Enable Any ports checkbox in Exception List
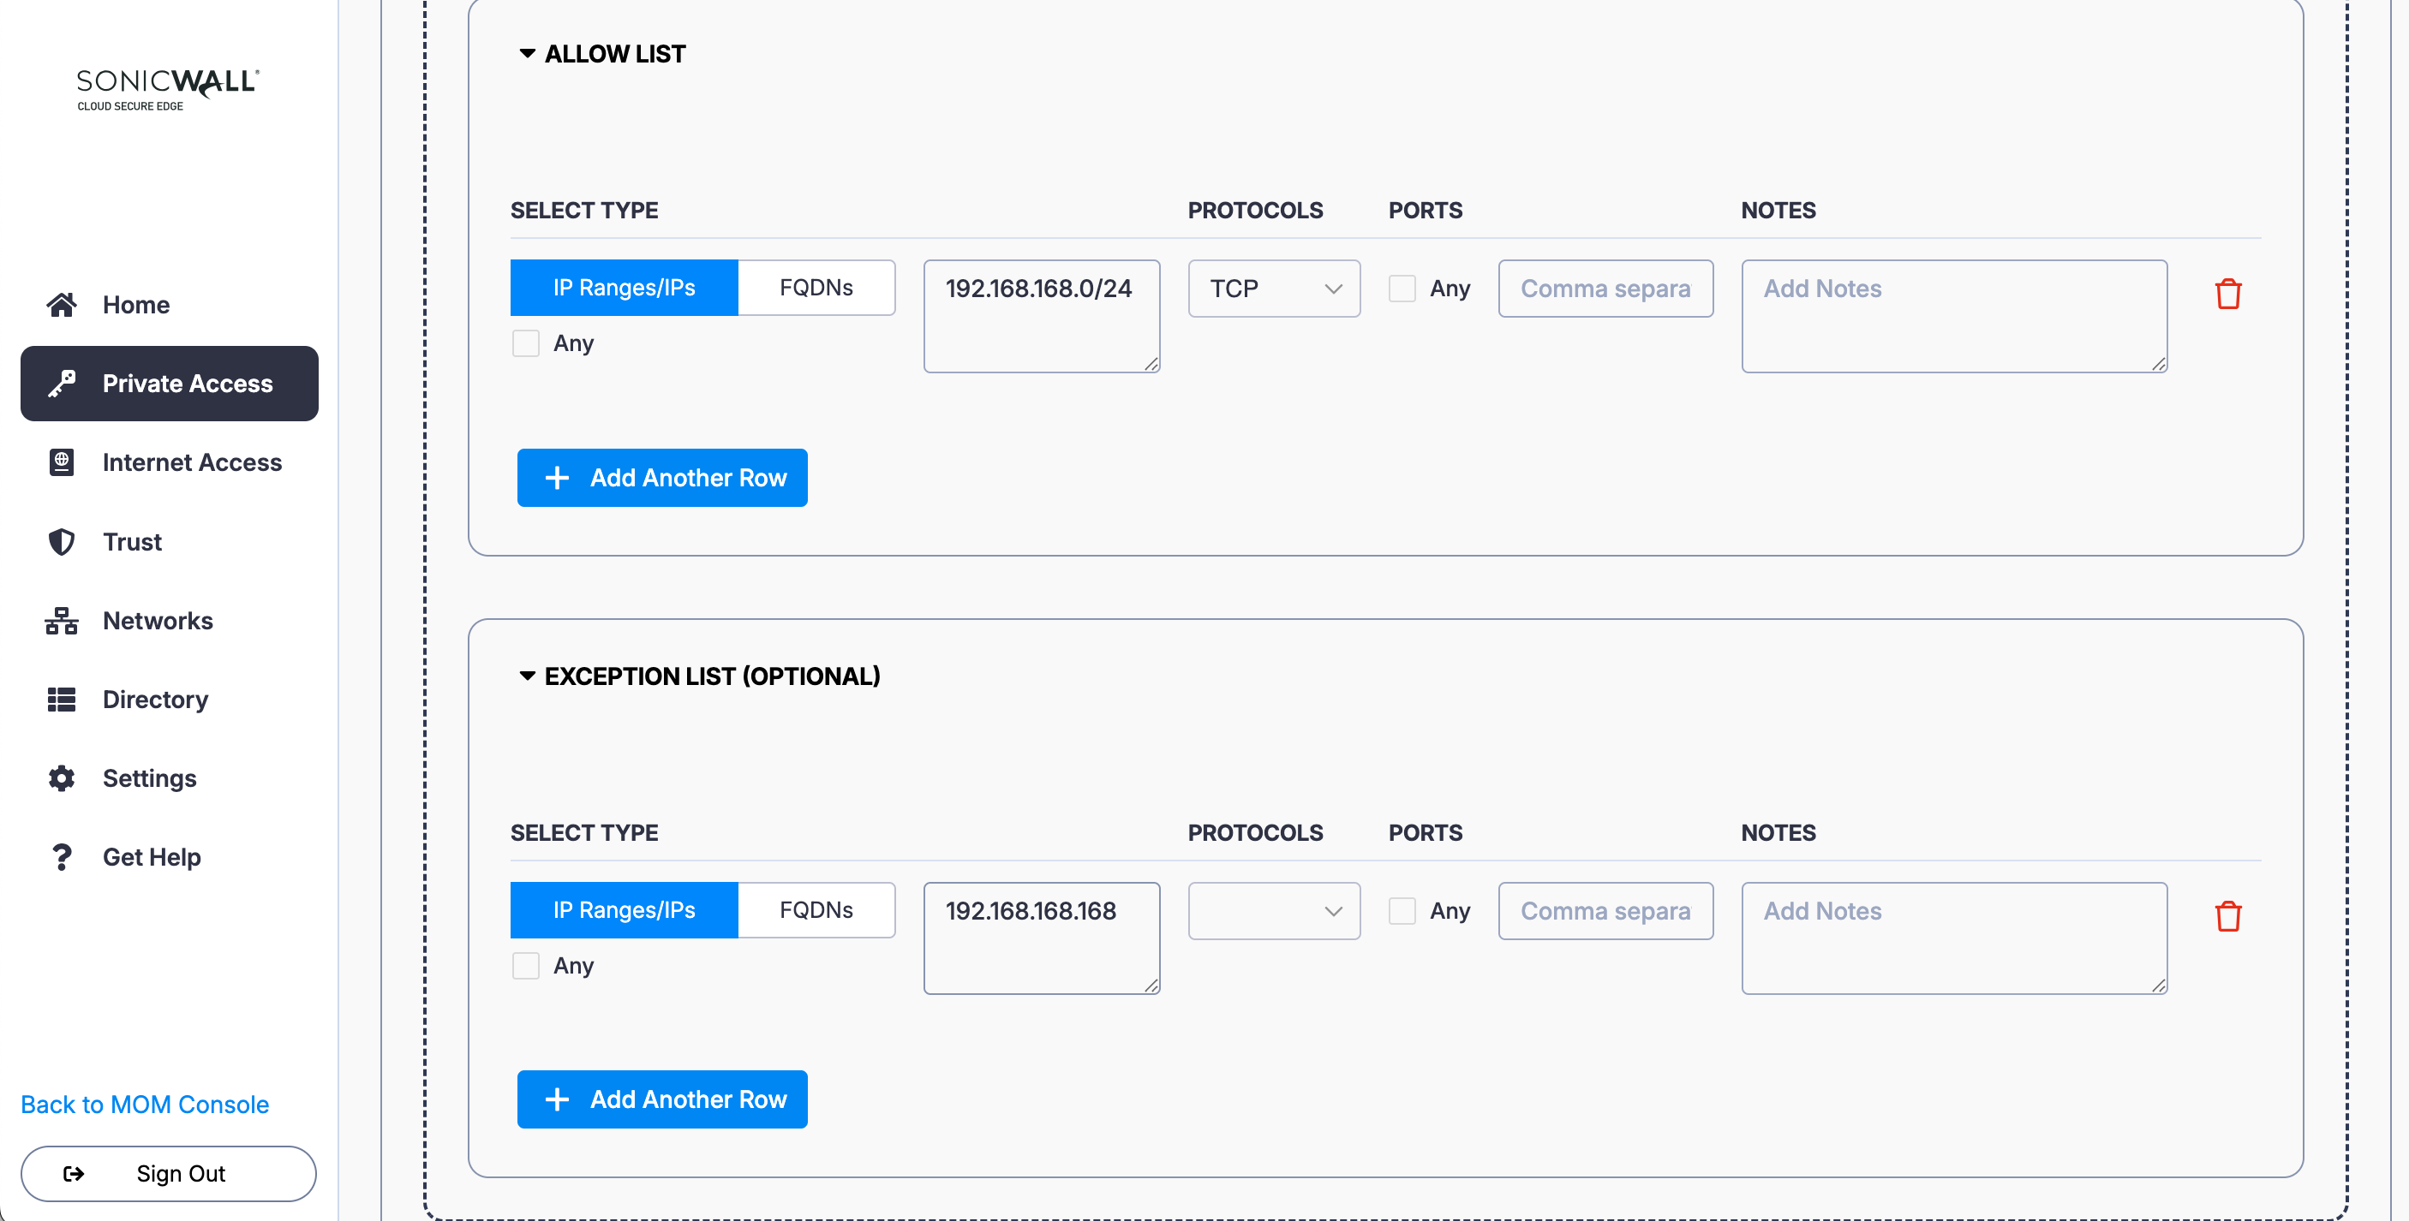 (1401, 910)
